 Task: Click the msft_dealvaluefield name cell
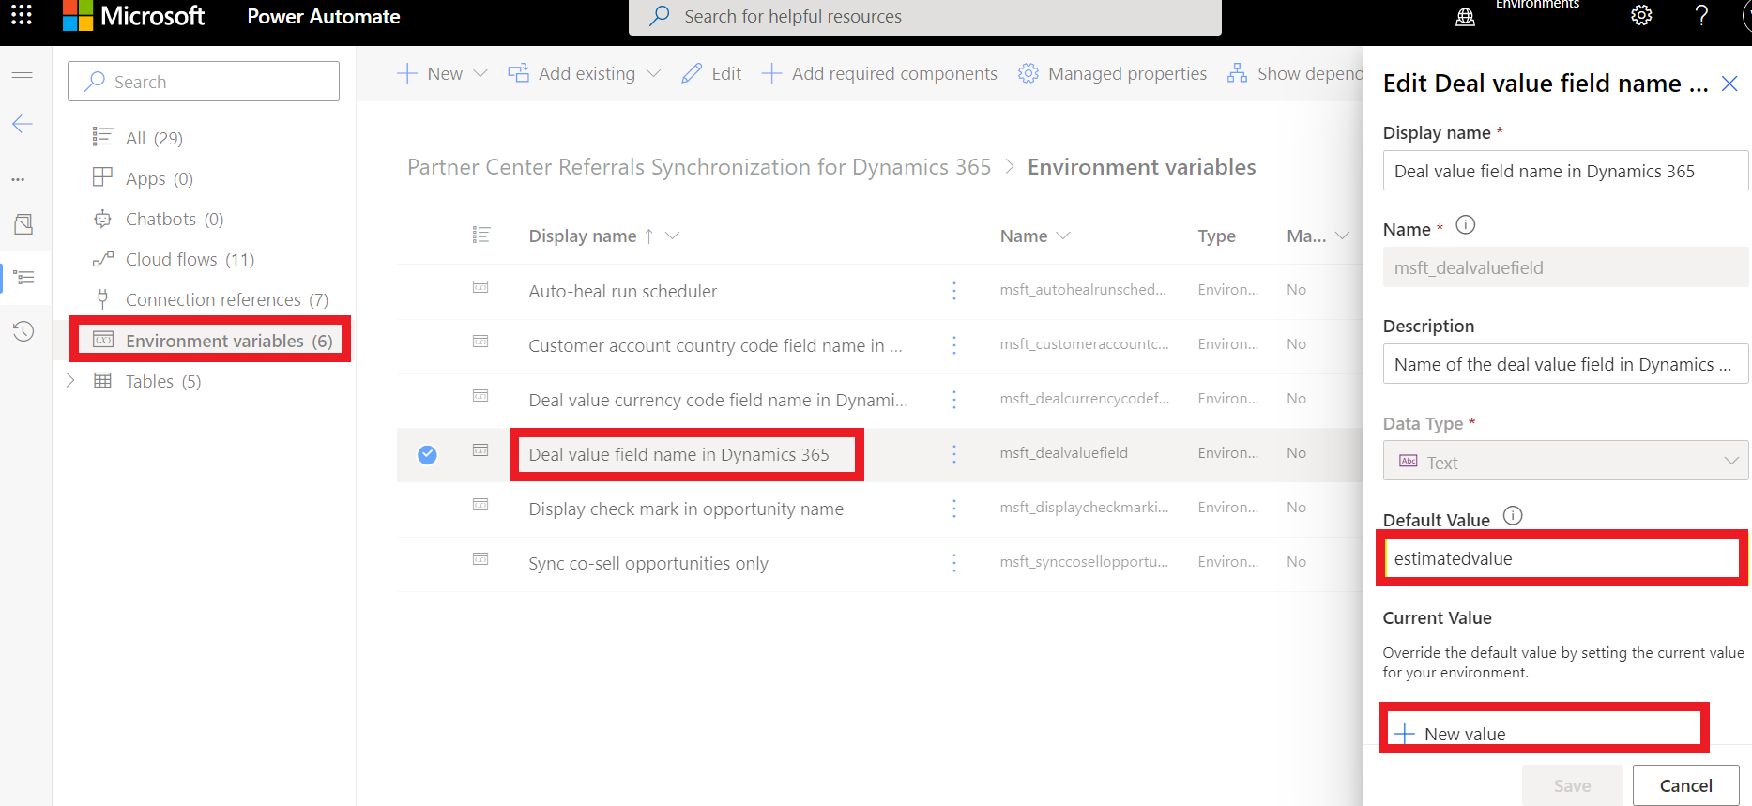(1064, 452)
